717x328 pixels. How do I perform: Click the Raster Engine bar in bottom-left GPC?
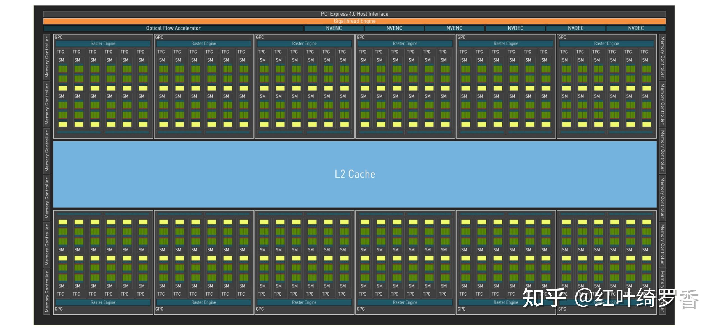(103, 302)
